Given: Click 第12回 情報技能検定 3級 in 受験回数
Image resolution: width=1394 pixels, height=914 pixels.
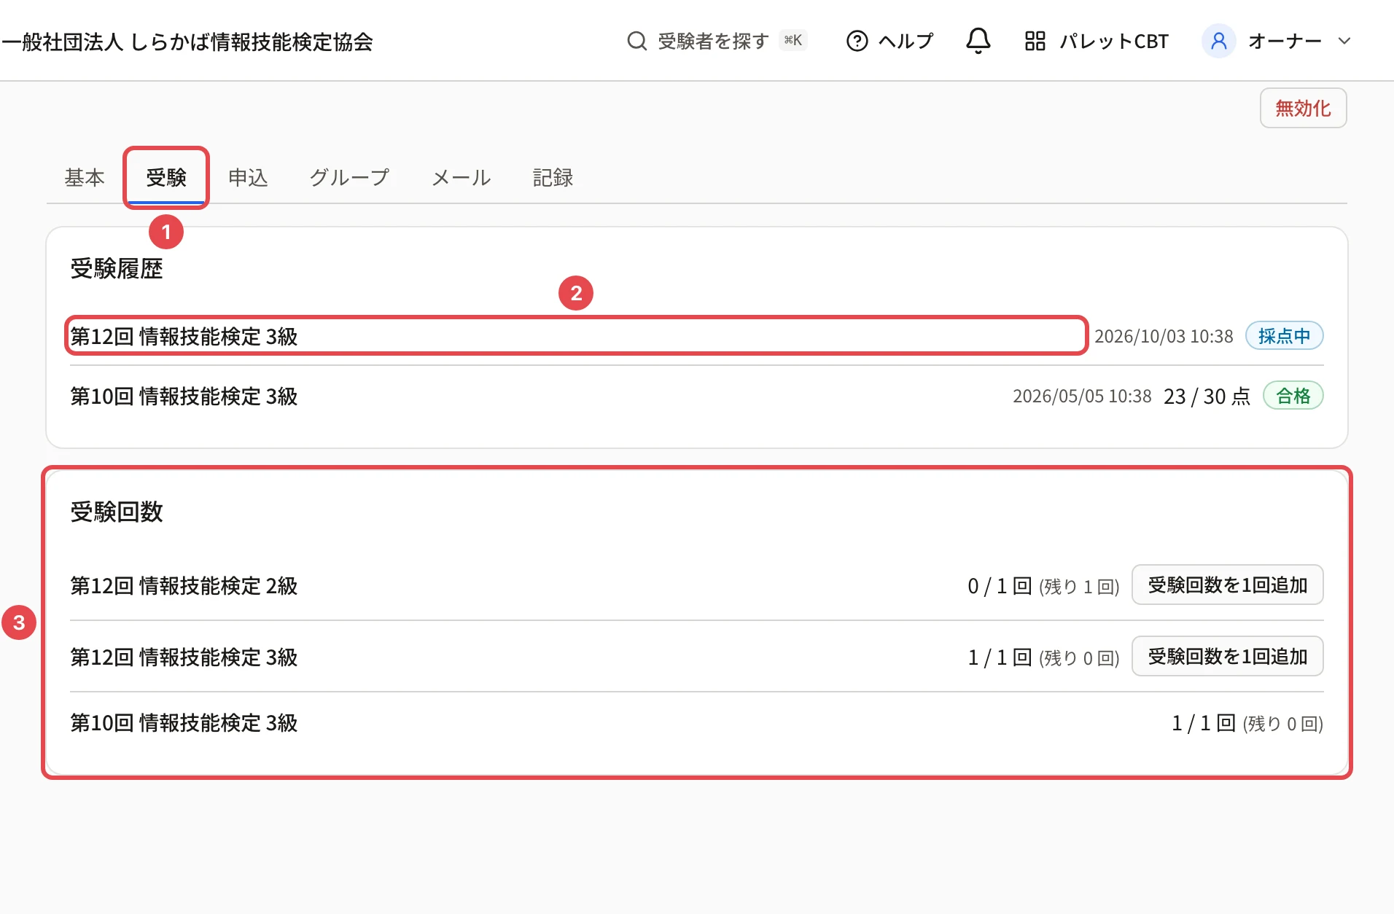Looking at the screenshot, I should tap(184, 657).
